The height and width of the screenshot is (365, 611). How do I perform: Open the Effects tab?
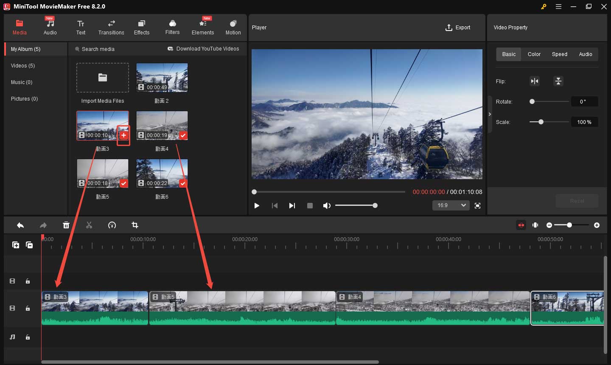(x=142, y=27)
